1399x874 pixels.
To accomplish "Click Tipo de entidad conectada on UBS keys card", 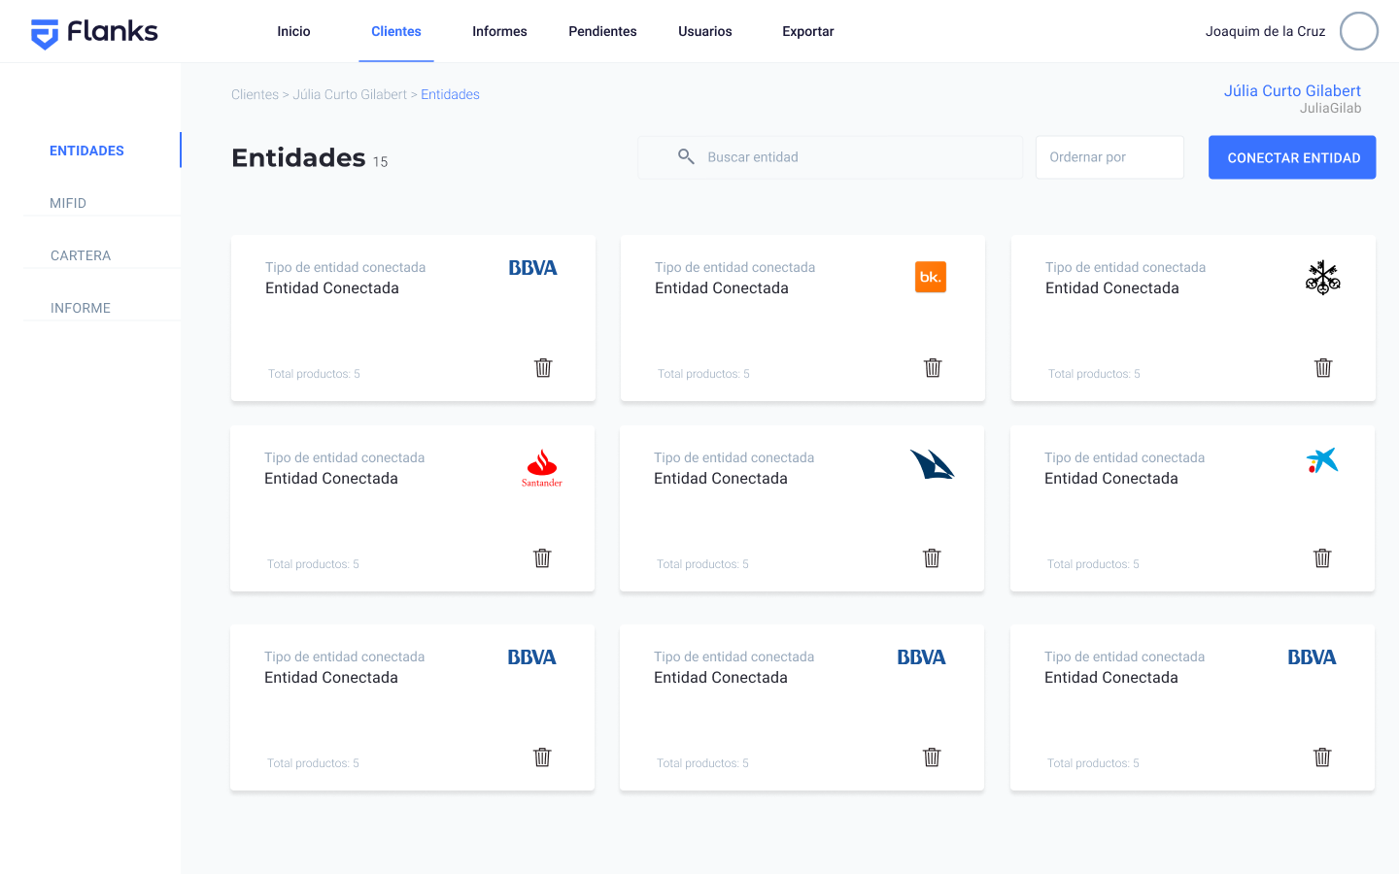I will pos(1125,267).
